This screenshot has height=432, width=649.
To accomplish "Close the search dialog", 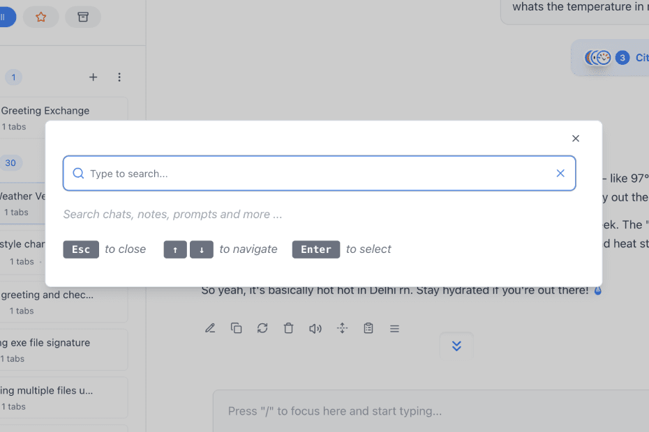I will tap(575, 138).
